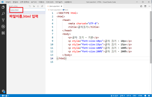Image resolution: width=152 pixels, height=97 pixels.
Task: Open the 편집(E) menu
Action: point(15,2)
